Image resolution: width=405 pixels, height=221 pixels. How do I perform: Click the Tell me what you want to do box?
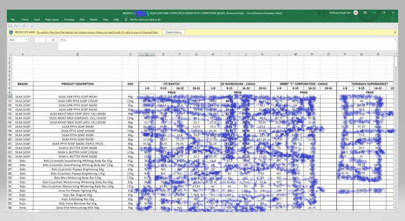(x=145, y=20)
